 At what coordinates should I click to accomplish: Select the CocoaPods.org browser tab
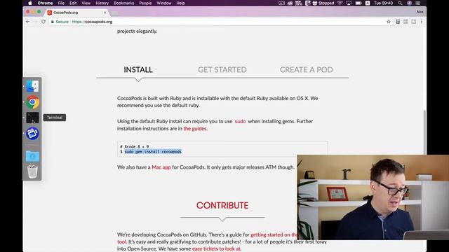(77, 13)
